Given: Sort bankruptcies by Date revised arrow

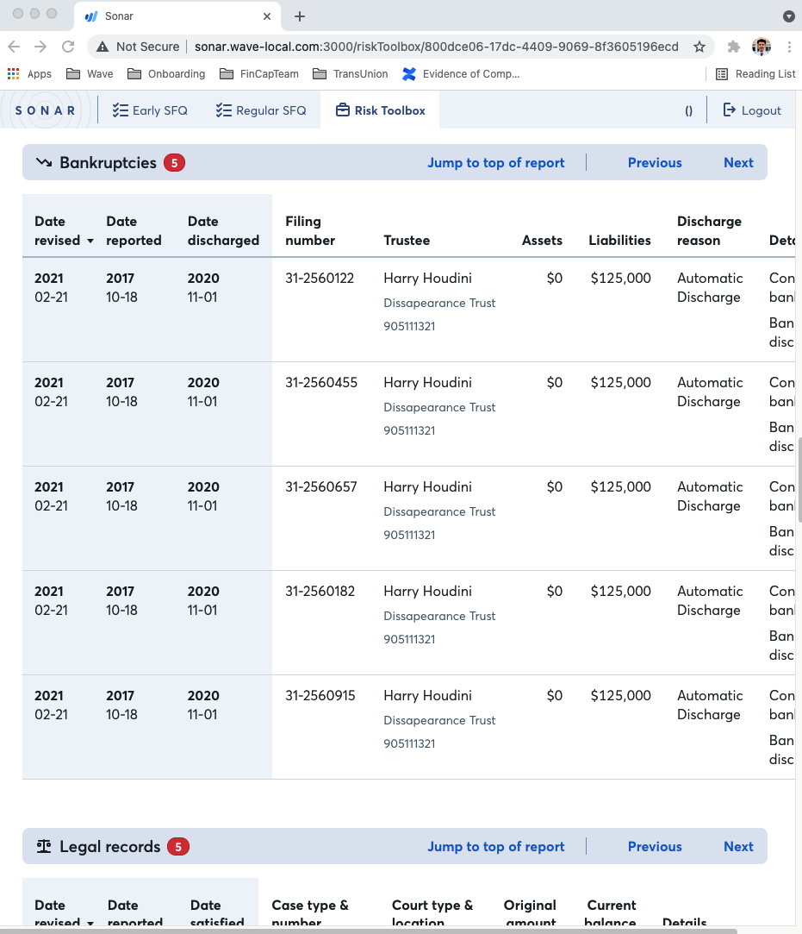Looking at the screenshot, I should pyautogui.click(x=90, y=241).
